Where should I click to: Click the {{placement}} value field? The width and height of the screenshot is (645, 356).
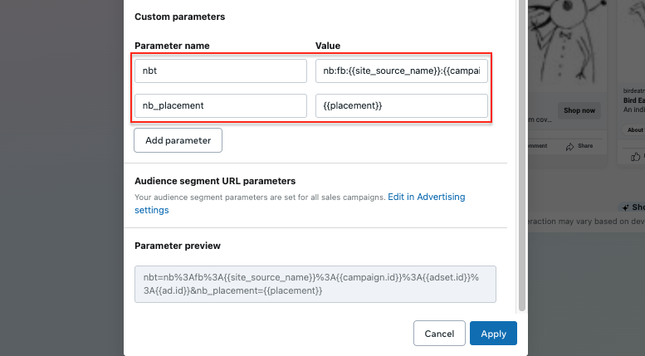pos(402,105)
